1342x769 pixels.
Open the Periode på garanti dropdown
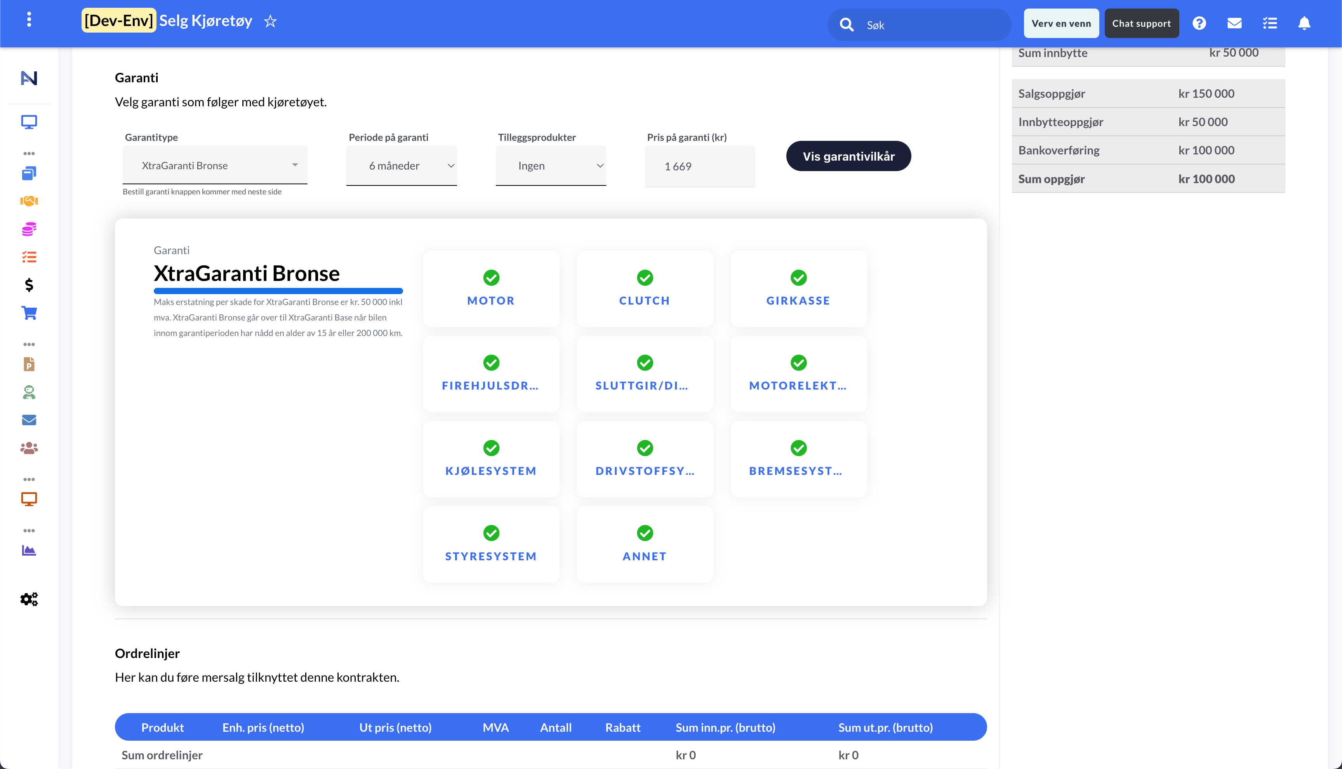(x=402, y=166)
